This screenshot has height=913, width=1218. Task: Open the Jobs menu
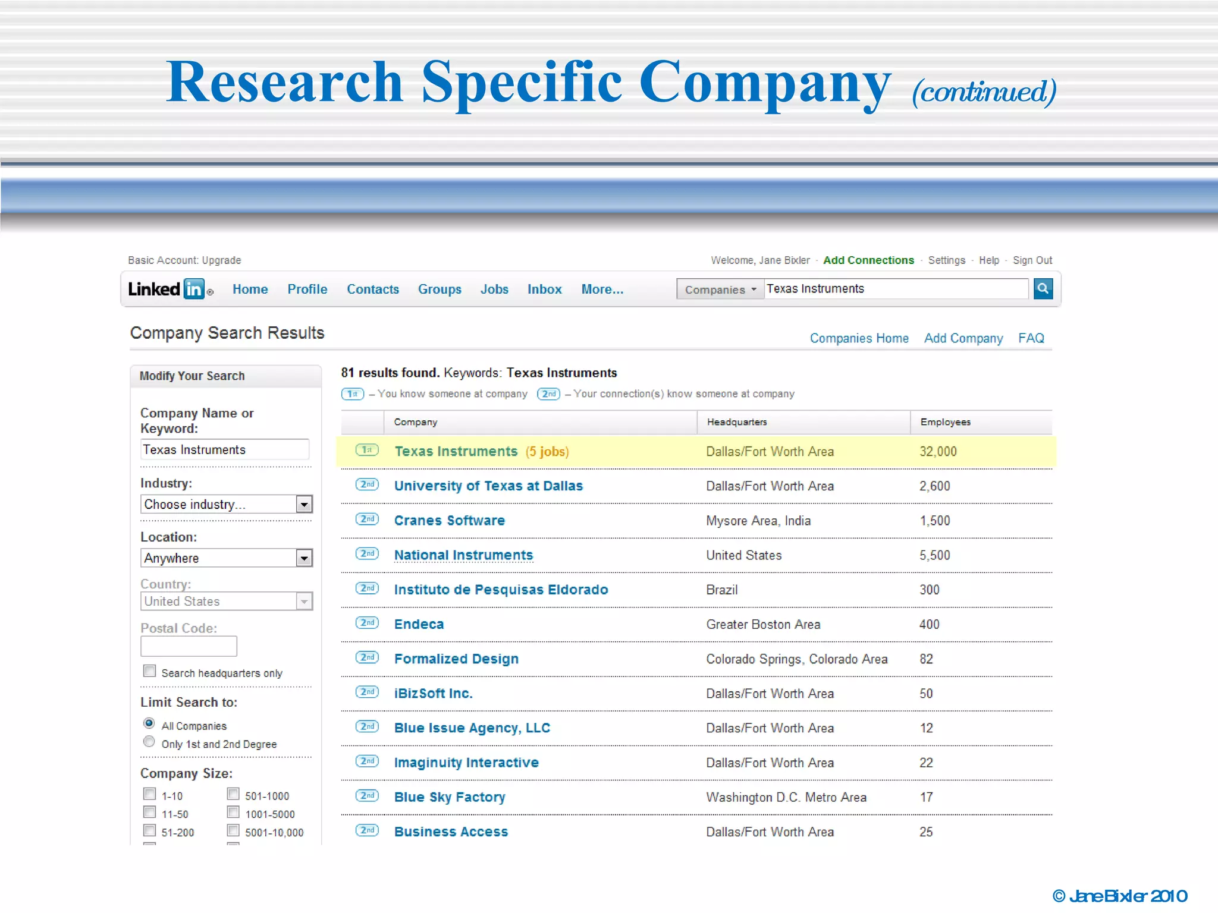point(494,289)
